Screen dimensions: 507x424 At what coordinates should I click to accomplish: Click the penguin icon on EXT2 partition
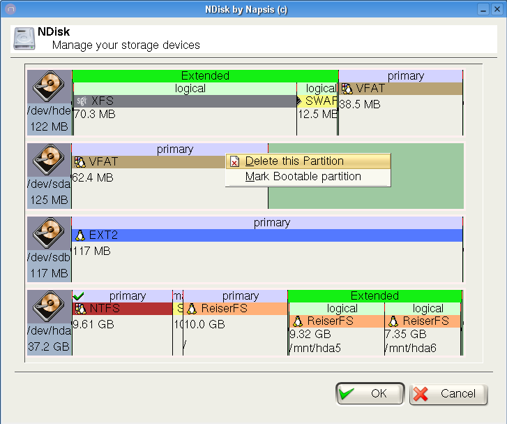80,235
